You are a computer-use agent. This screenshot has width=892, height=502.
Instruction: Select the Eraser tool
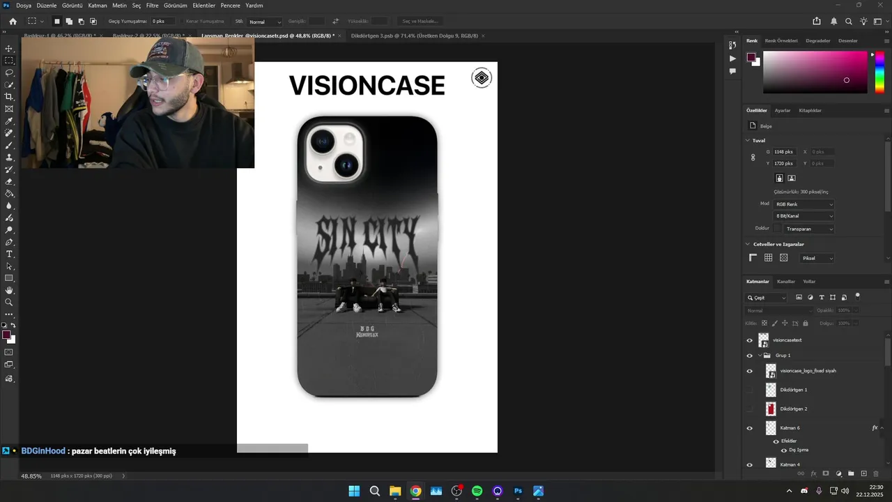click(9, 181)
